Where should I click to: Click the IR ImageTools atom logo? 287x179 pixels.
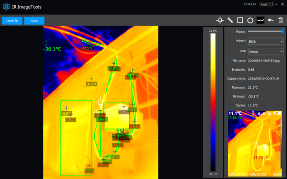click(6, 7)
